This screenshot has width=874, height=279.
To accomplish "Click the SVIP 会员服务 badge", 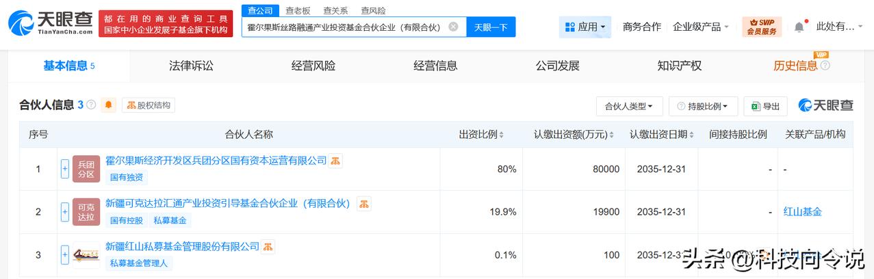I will pyautogui.click(x=762, y=27).
